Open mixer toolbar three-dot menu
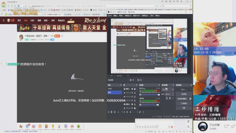Viewport: 236px width, 133px height. [143, 112]
